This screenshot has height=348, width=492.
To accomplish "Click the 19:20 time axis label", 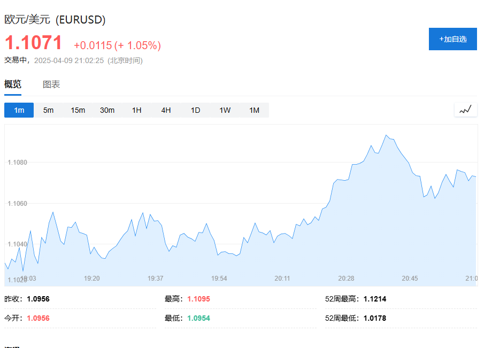I will 91,278.
